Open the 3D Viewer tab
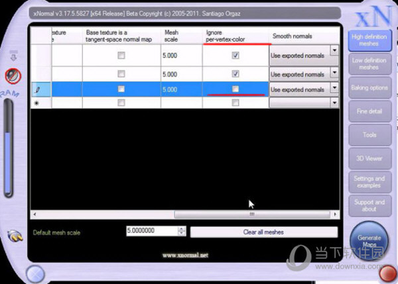 point(369,158)
